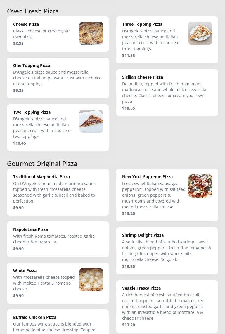Viewport: 225px width, 334px height.
Task: Open the New York Supreme Pizza photo
Action: (200, 186)
